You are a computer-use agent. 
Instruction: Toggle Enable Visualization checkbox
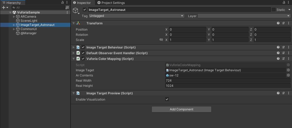coord(167,99)
